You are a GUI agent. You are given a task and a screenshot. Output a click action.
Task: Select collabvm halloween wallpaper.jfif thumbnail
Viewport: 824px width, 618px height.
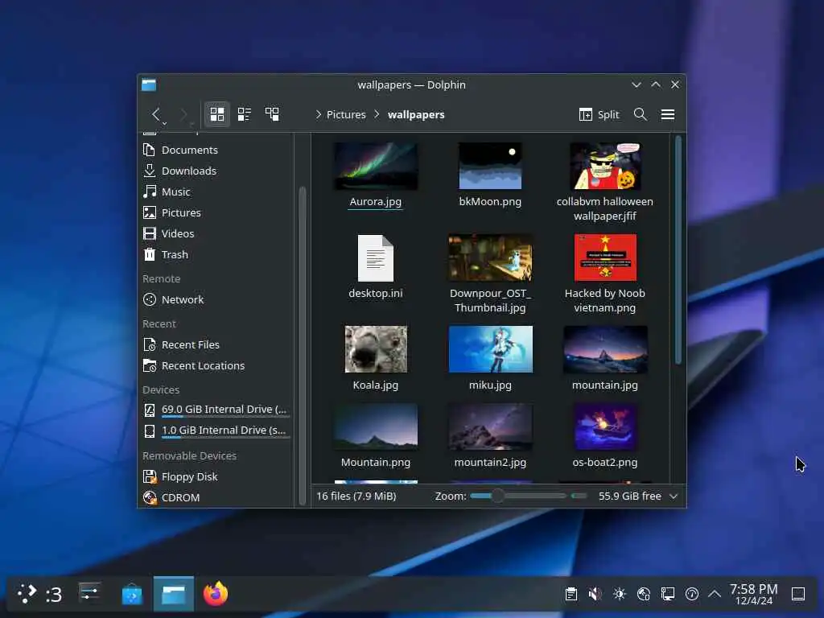[x=605, y=166]
